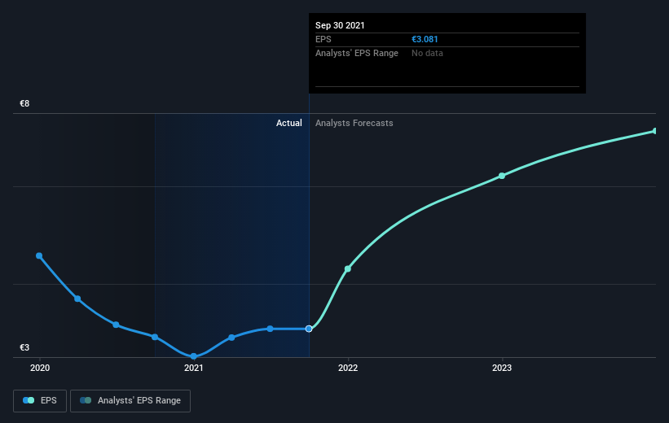This screenshot has height=423, width=669.
Task: Click the Analysts' EPS Range legend icon
Action: 86,400
